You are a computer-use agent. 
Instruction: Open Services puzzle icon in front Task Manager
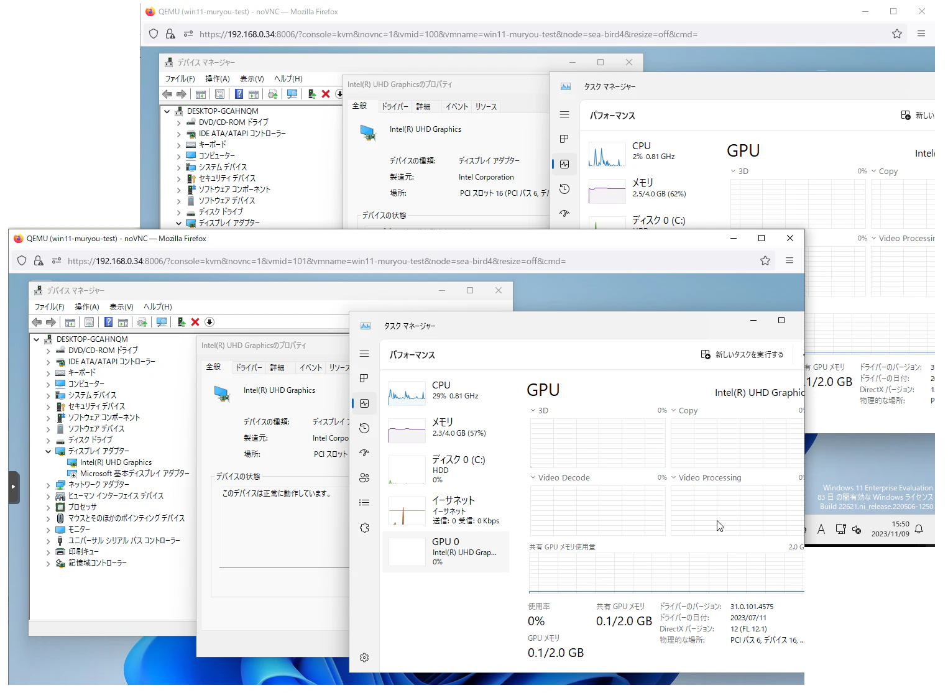coord(364,527)
